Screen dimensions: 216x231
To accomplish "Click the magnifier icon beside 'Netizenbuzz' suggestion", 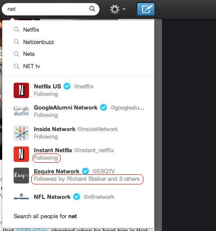I will tap(17, 42).
